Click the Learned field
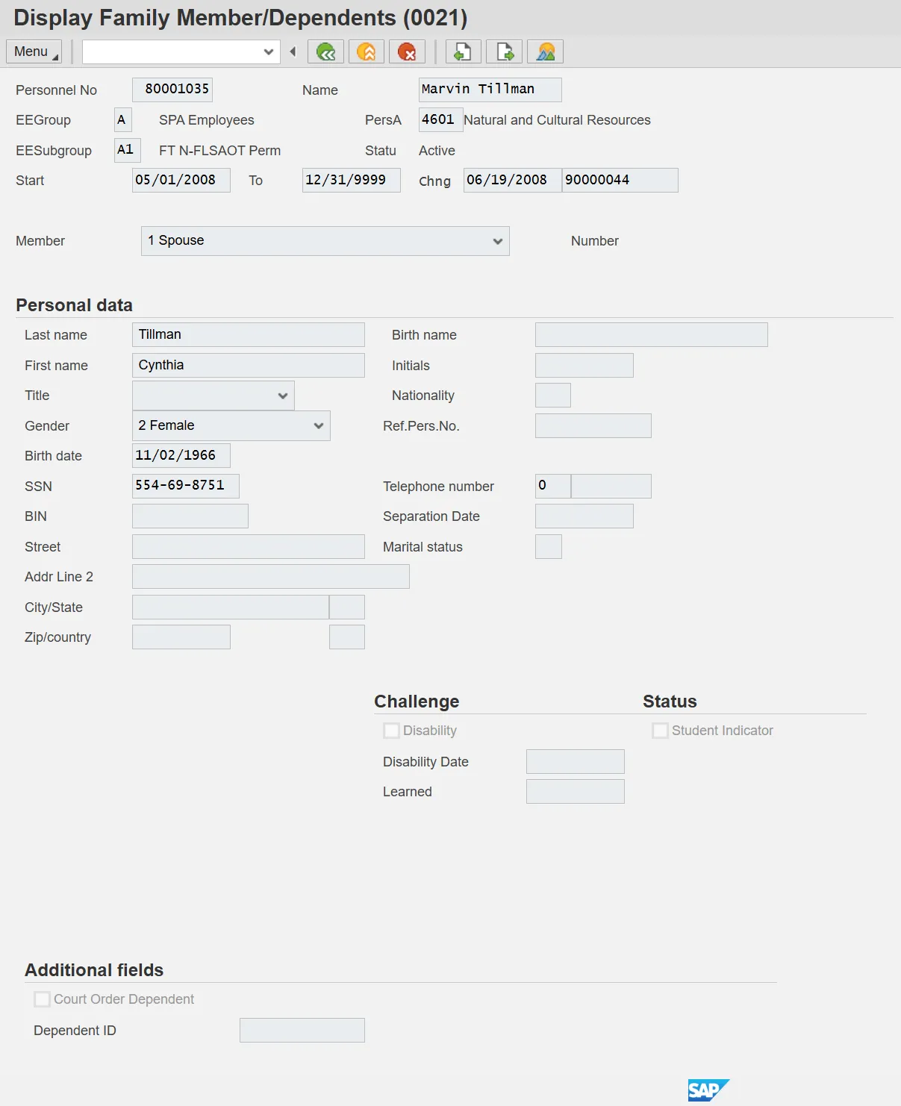The height and width of the screenshot is (1106, 901). pyautogui.click(x=576, y=792)
